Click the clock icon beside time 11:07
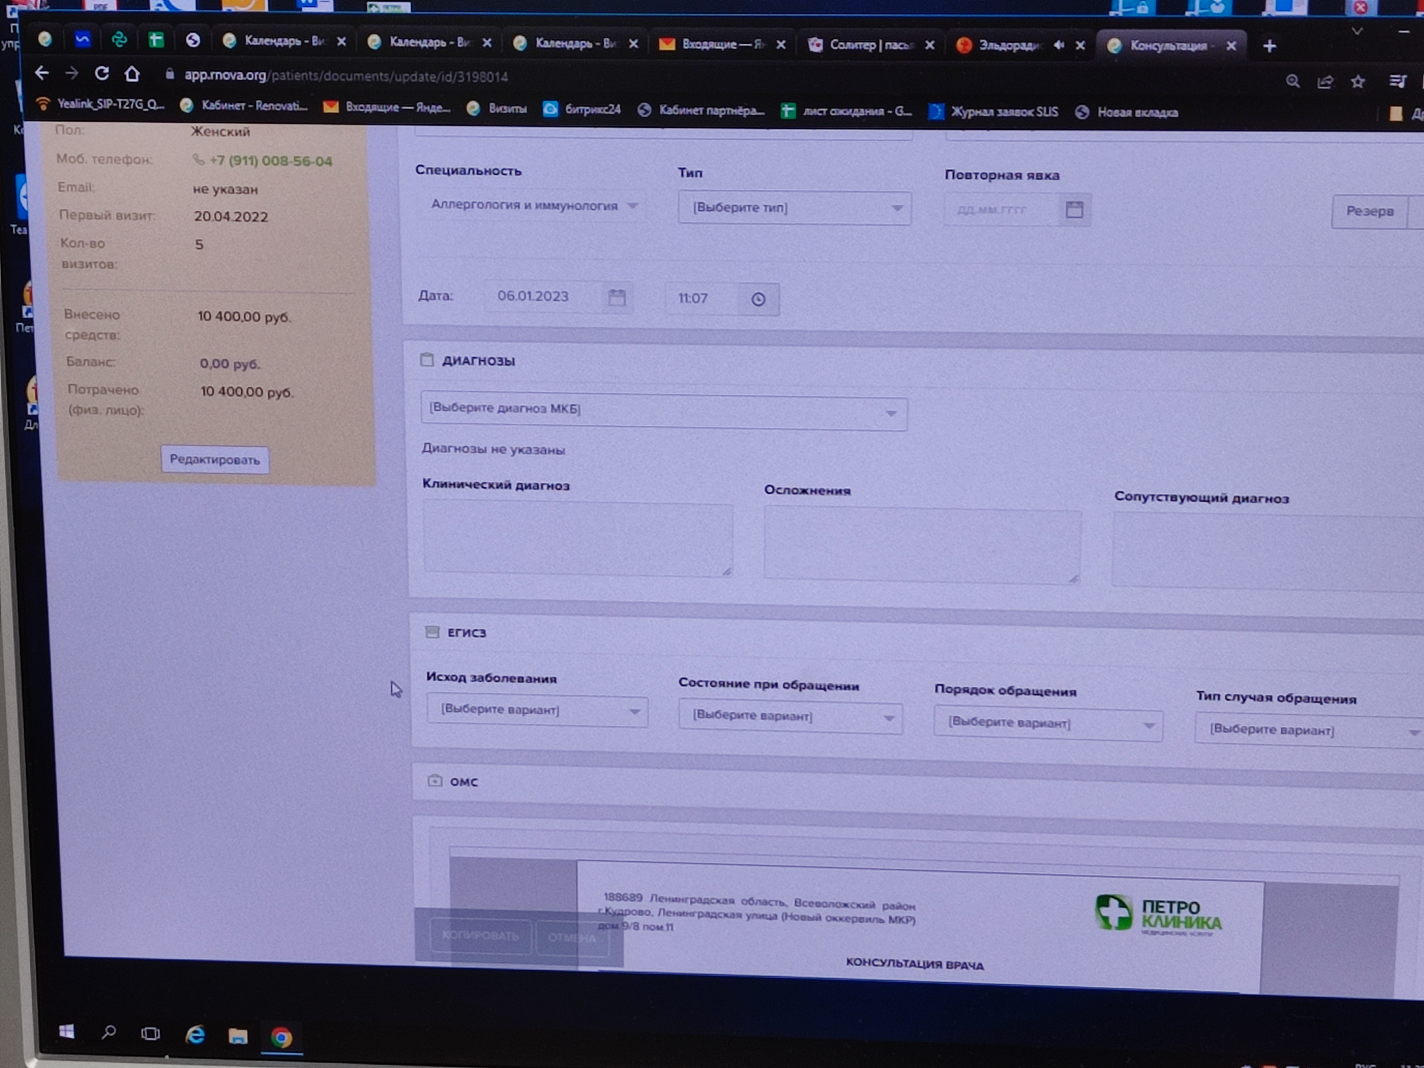The width and height of the screenshot is (1424, 1068). pyautogui.click(x=758, y=299)
